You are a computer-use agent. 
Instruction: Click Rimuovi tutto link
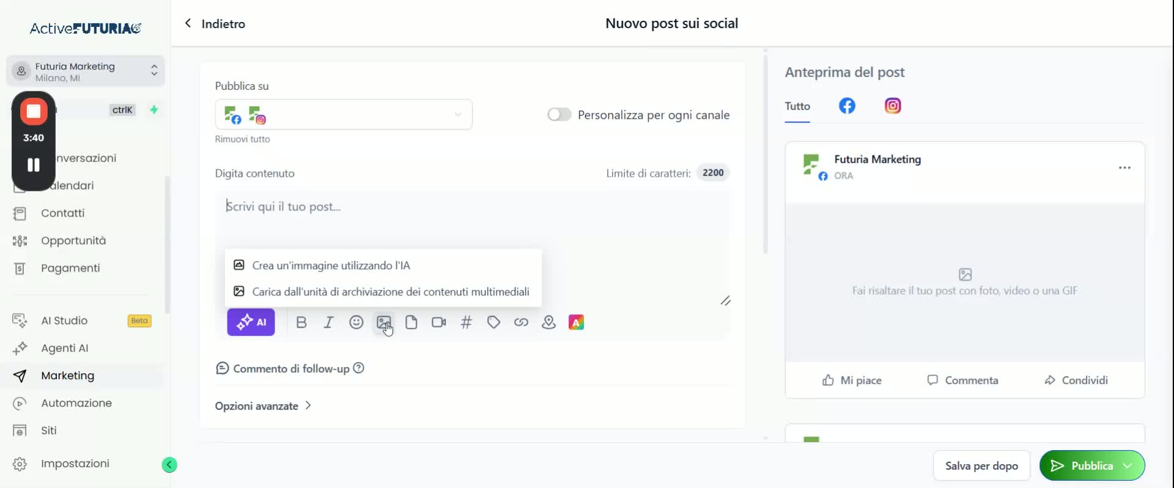pyautogui.click(x=242, y=139)
